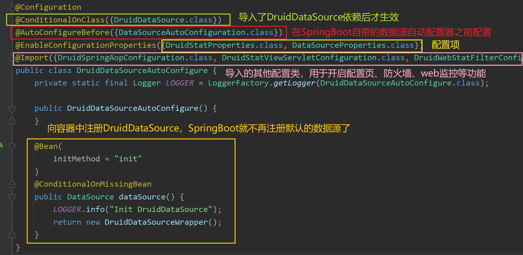The image size is (523, 255).
Task: Click the dataSource() method name
Action: pyautogui.click(x=142, y=197)
